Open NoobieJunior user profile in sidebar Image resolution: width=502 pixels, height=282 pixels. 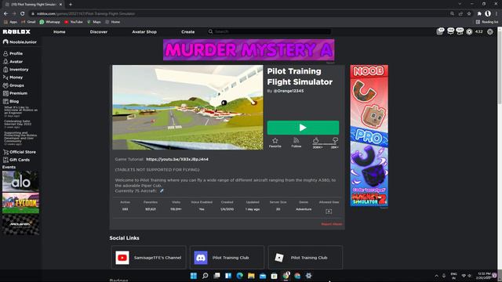[x=20, y=42]
